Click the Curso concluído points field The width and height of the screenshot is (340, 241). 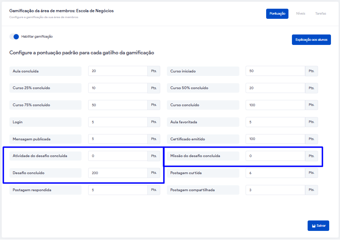click(x=275, y=105)
